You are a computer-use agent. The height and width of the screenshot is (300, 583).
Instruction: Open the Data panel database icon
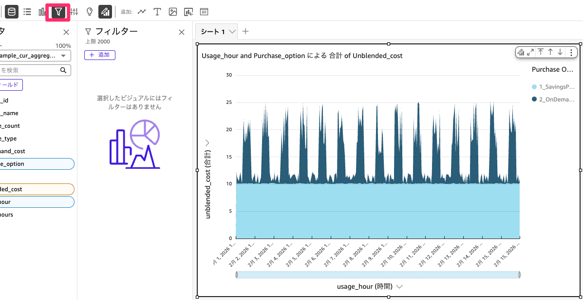pos(12,12)
